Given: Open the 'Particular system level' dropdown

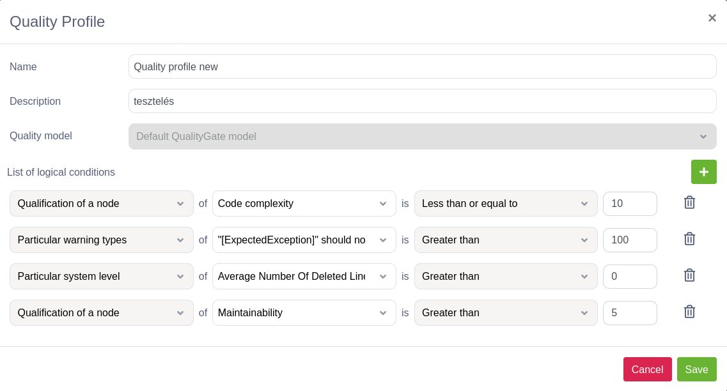Looking at the screenshot, I should point(101,277).
